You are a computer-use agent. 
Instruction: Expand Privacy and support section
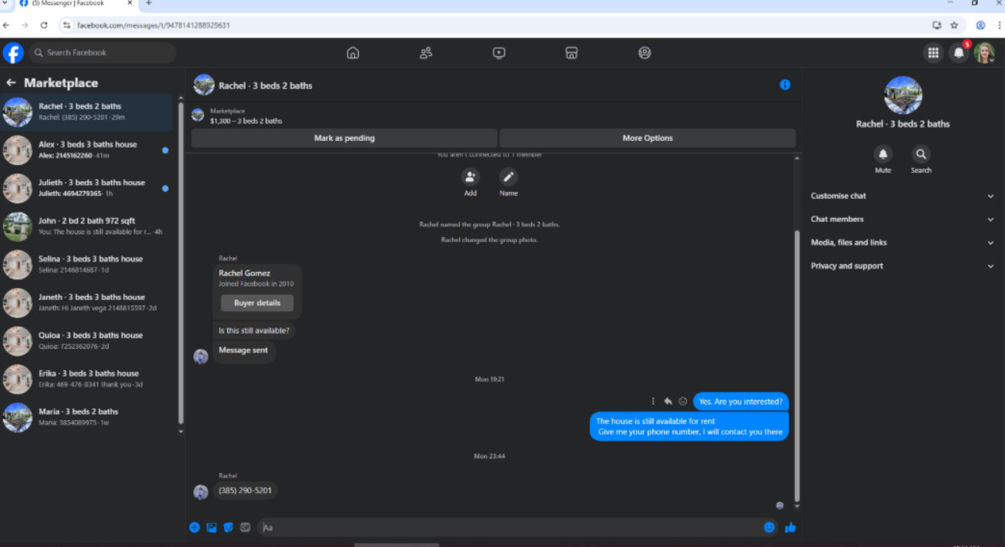[902, 266]
